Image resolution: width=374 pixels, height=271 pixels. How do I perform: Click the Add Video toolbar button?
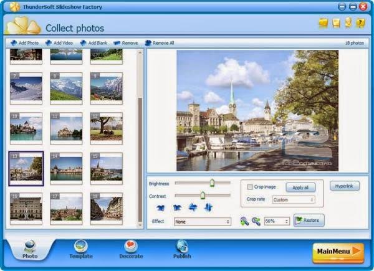click(x=59, y=43)
